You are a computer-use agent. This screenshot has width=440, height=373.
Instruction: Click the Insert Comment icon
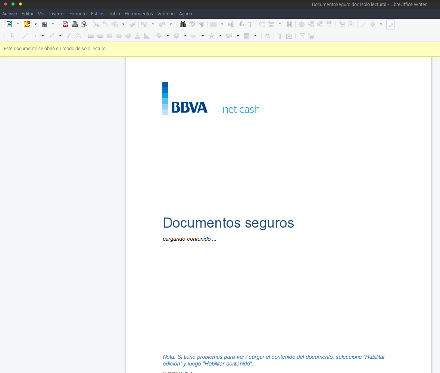click(x=341, y=24)
